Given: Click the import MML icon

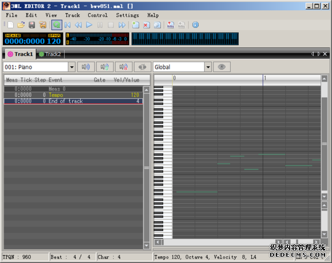Looking at the screenshot, I should [181, 25].
